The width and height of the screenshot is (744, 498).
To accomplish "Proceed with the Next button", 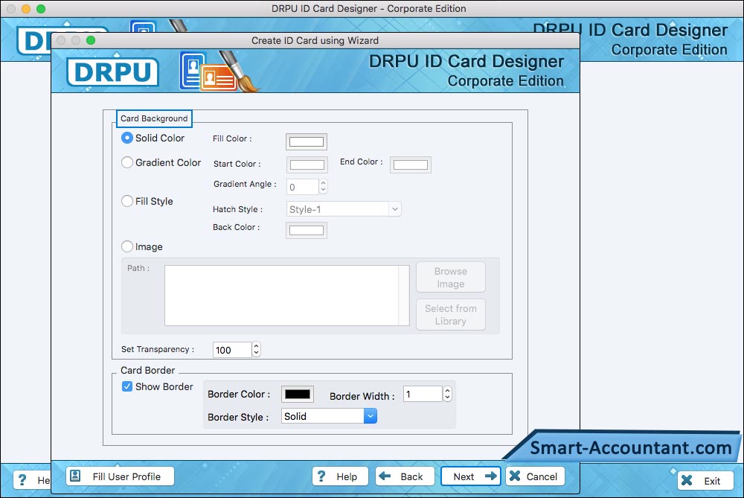I will 471,476.
